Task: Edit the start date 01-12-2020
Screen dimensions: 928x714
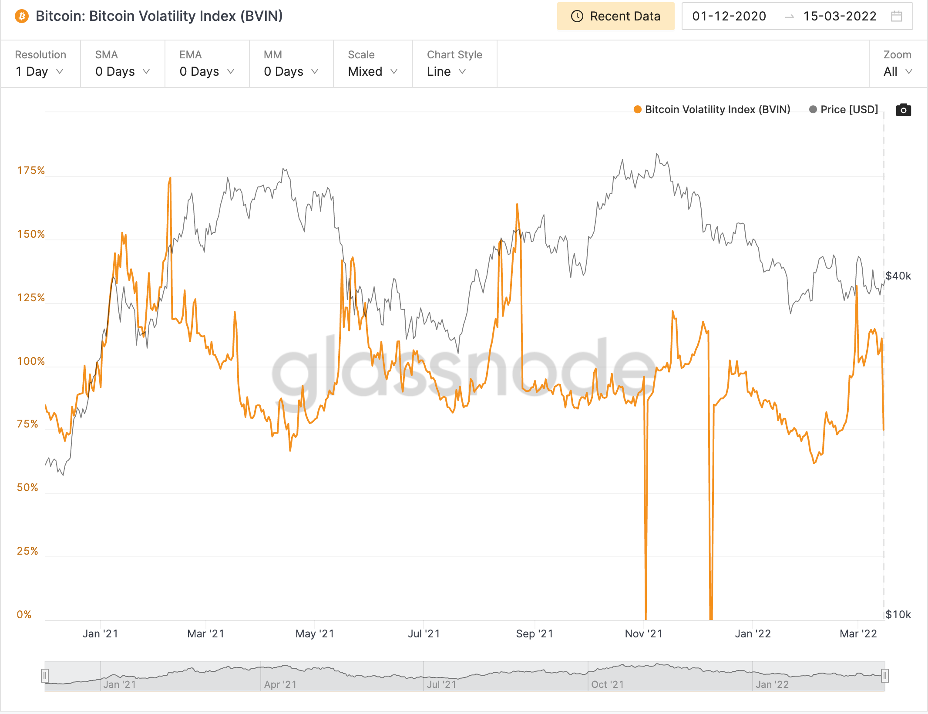Action: coord(729,17)
